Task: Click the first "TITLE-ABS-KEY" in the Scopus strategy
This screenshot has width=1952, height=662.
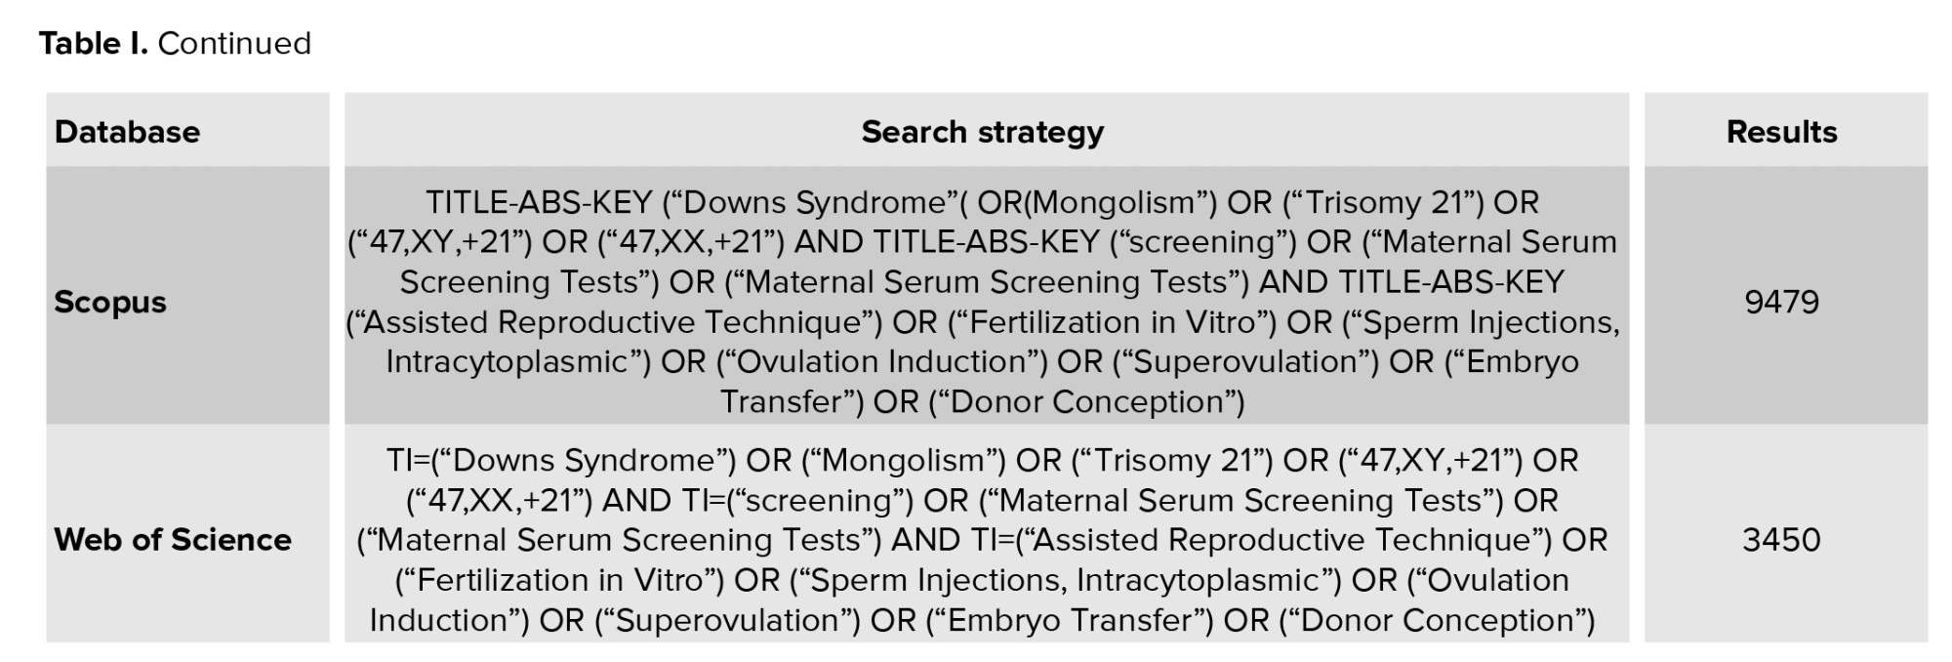Action: click(539, 203)
